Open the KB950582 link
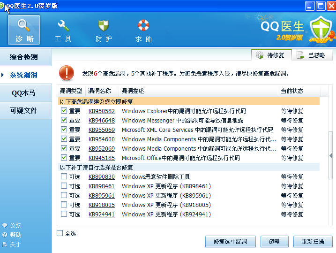336x253 pixels. (102, 111)
